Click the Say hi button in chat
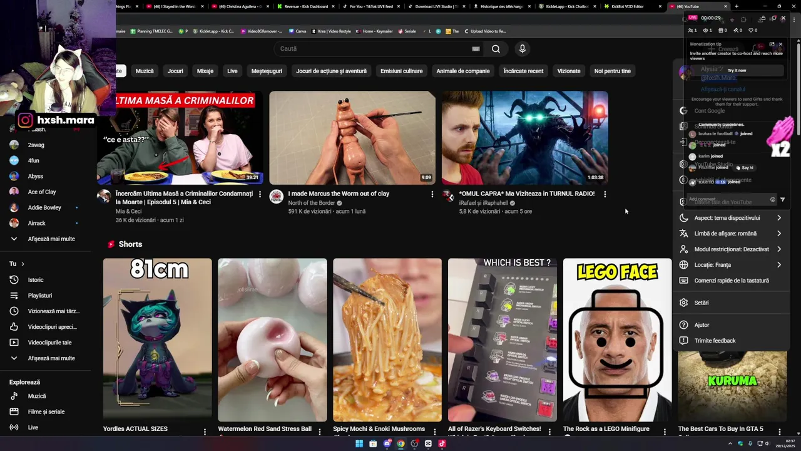The height and width of the screenshot is (451, 801). pyautogui.click(x=745, y=168)
